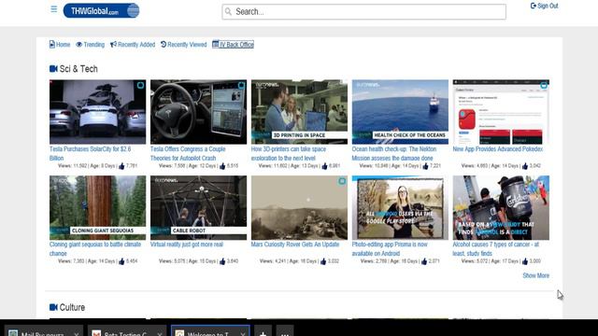This screenshot has height=336, width=598.
Task: Click 'New App Provides Advanced Pokedex' title
Action: tap(498, 149)
